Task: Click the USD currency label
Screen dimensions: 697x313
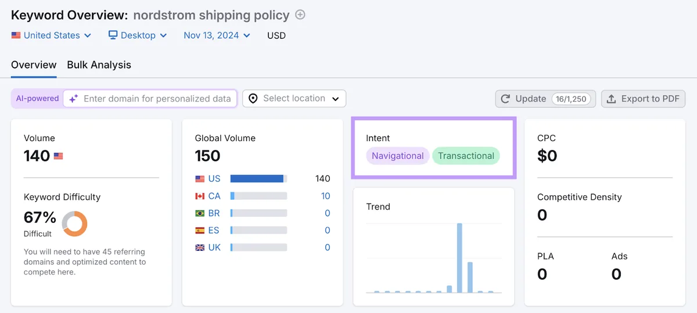Action: 276,35
